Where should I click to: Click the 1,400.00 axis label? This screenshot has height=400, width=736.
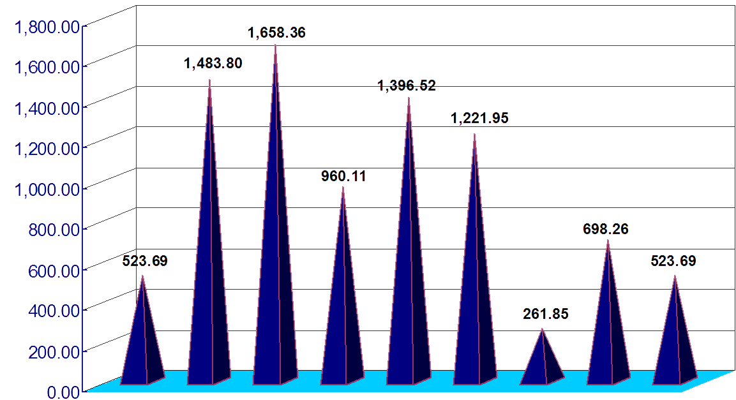[x=47, y=108]
